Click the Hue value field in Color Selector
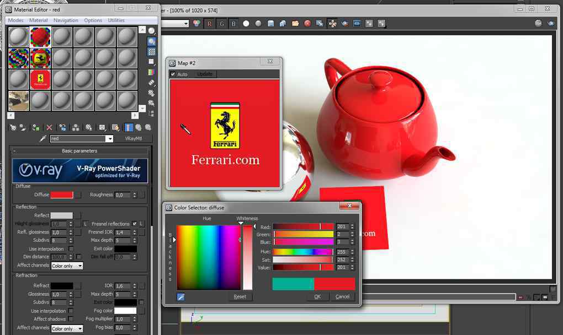The height and width of the screenshot is (335, 563). click(343, 252)
